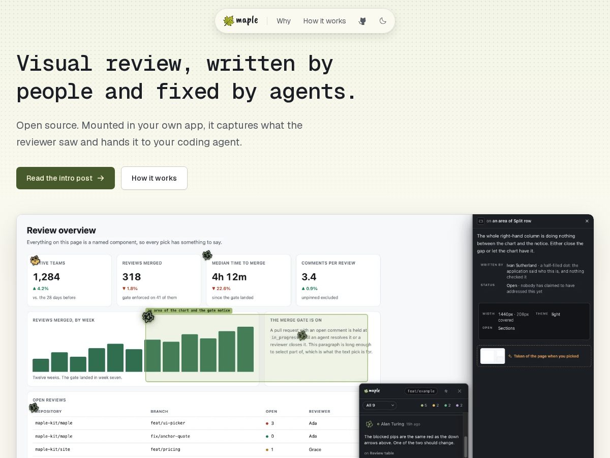610x458 pixels.
Task: Click the feat/example branch pill
Action: click(421, 391)
